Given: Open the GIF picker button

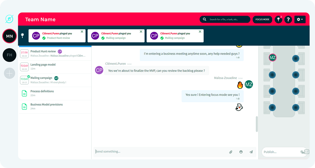Looking at the screenshot, I should coord(307,152).
